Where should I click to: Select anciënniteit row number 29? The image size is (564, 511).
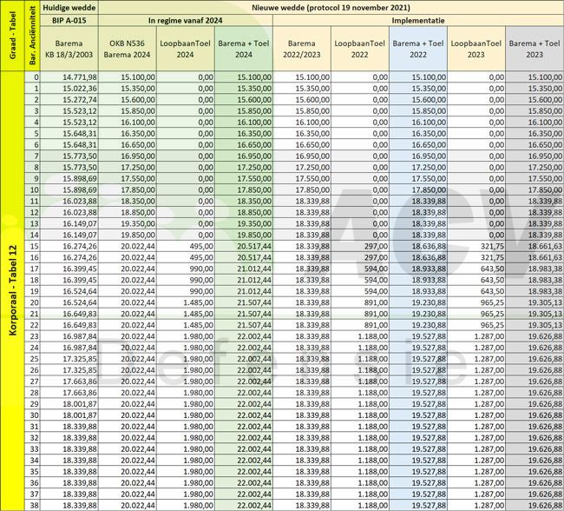(x=34, y=404)
